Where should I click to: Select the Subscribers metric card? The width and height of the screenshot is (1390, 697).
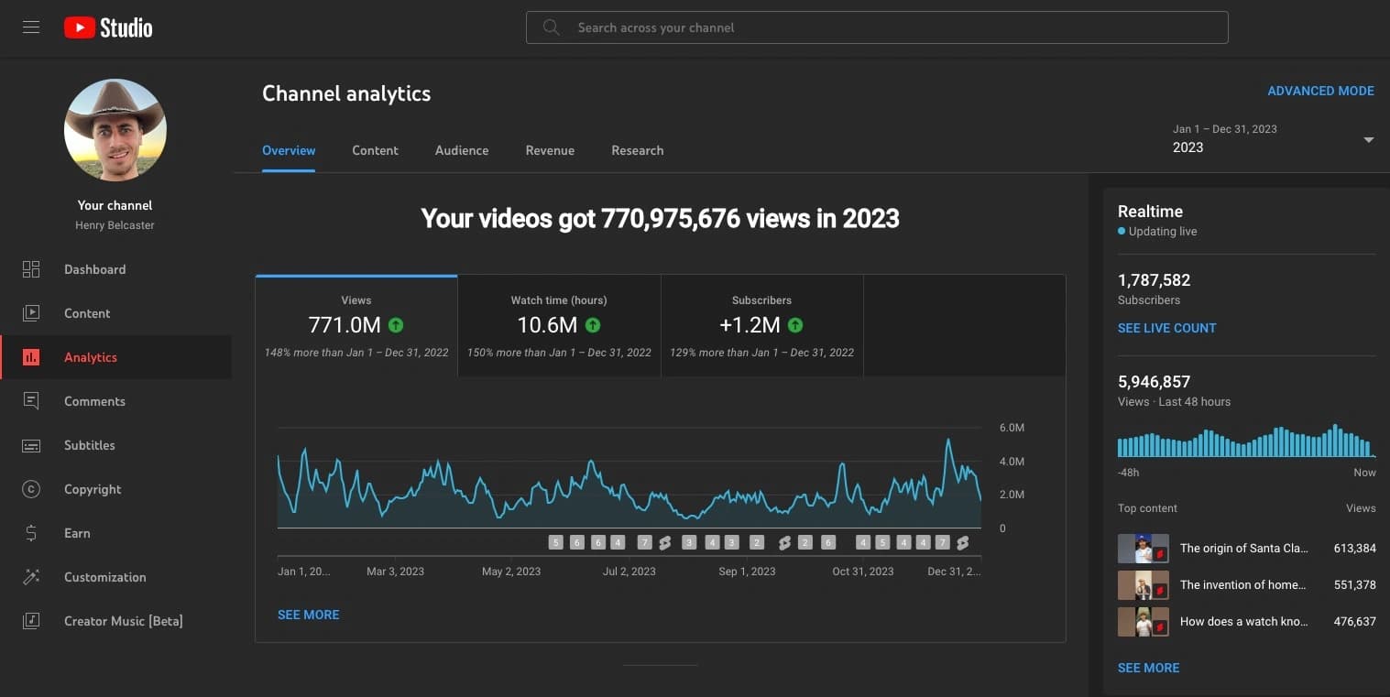point(761,325)
